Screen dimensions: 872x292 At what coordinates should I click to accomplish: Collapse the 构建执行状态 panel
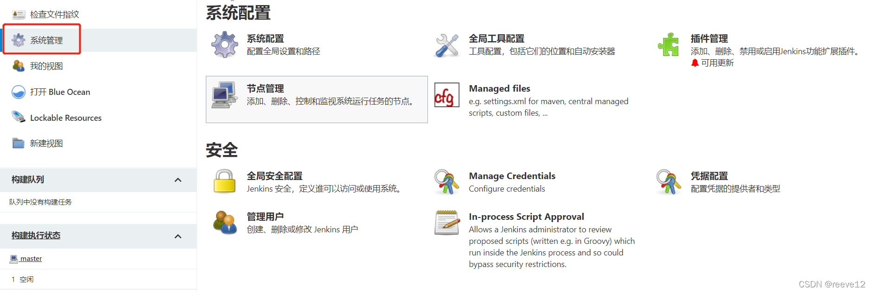click(178, 236)
